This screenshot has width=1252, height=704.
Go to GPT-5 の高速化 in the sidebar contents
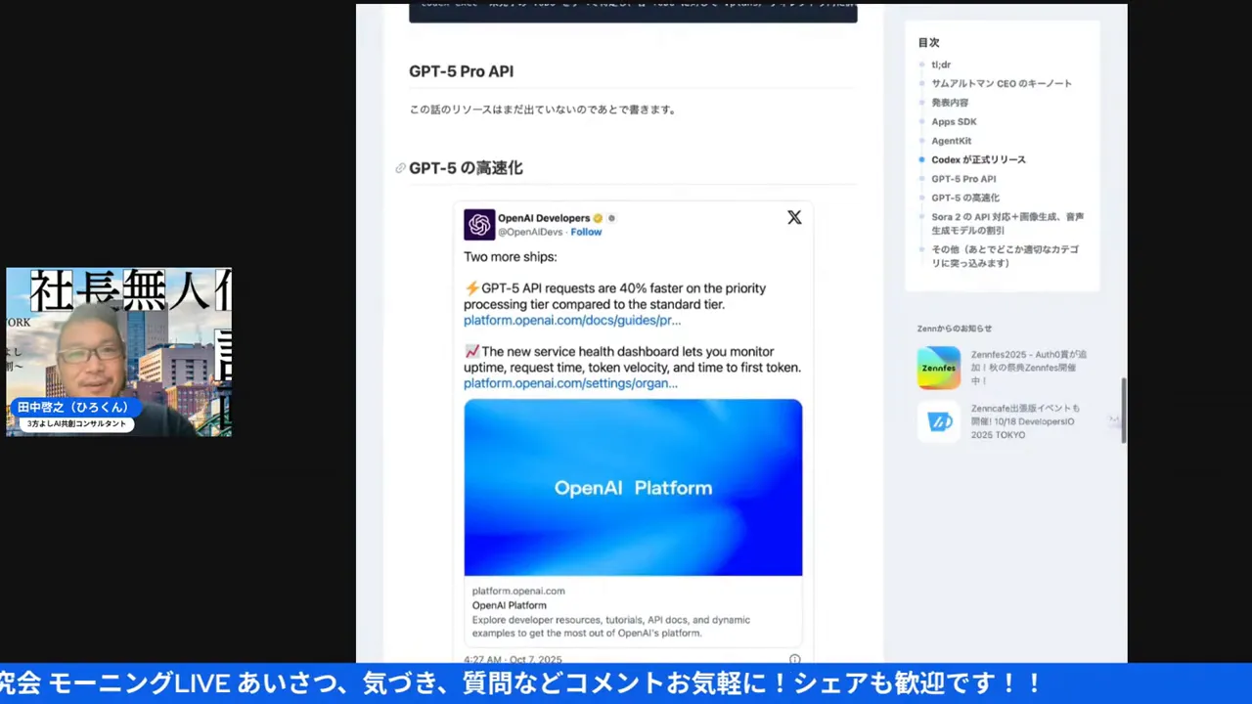click(x=965, y=198)
